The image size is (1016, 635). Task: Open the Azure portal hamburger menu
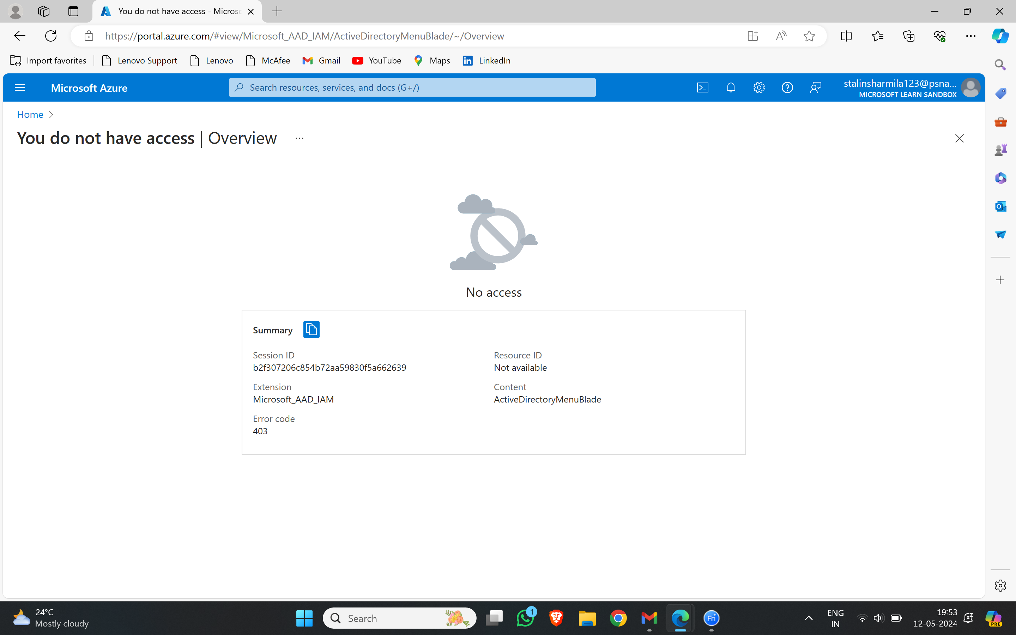tap(20, 87)
